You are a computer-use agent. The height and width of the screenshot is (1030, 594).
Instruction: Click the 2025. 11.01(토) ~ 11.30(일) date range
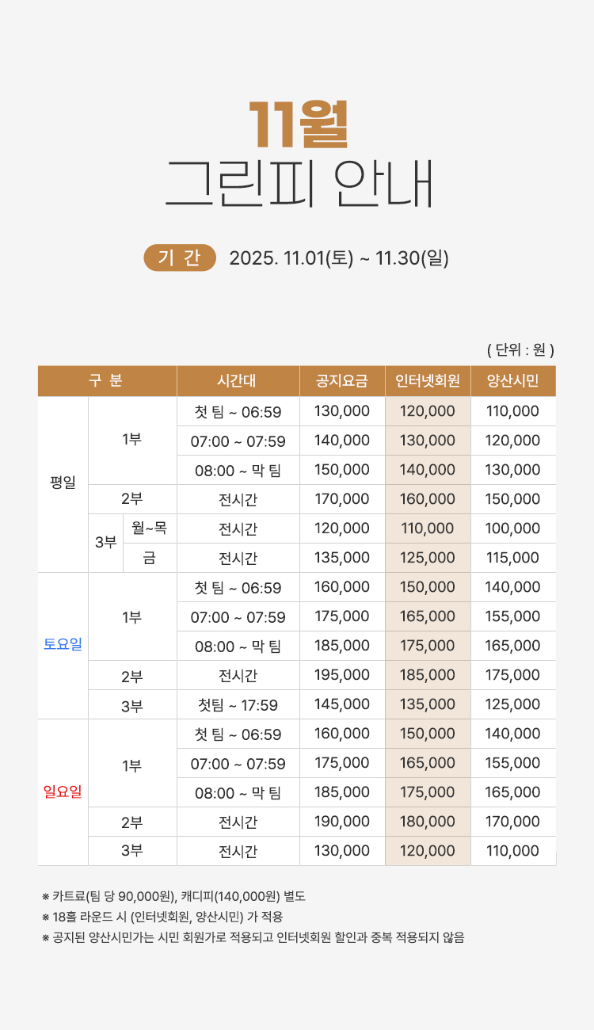coord(339,258)
